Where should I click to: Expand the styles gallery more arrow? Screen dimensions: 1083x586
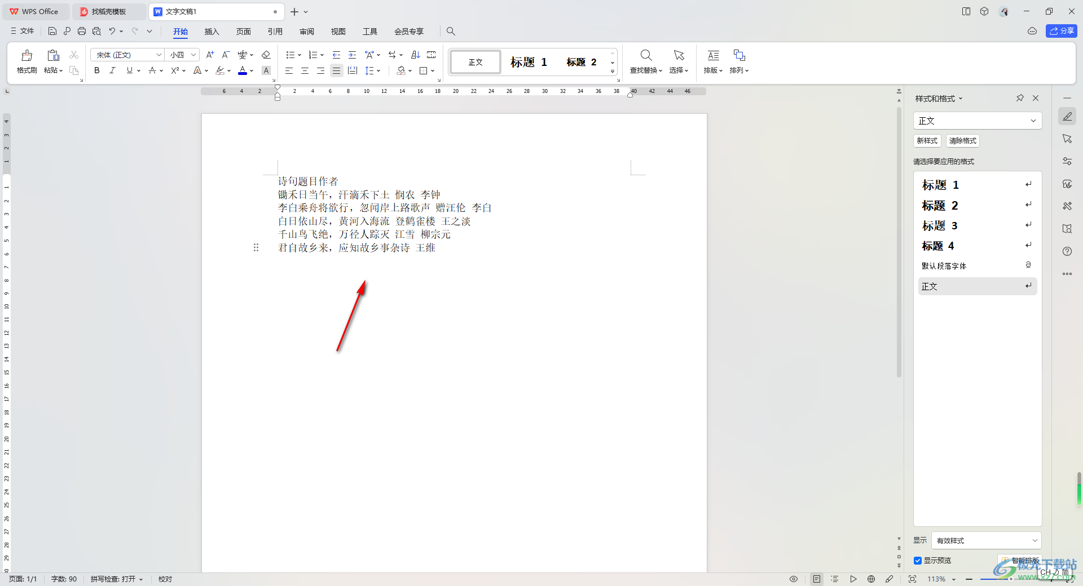click(x=613, y=71)
